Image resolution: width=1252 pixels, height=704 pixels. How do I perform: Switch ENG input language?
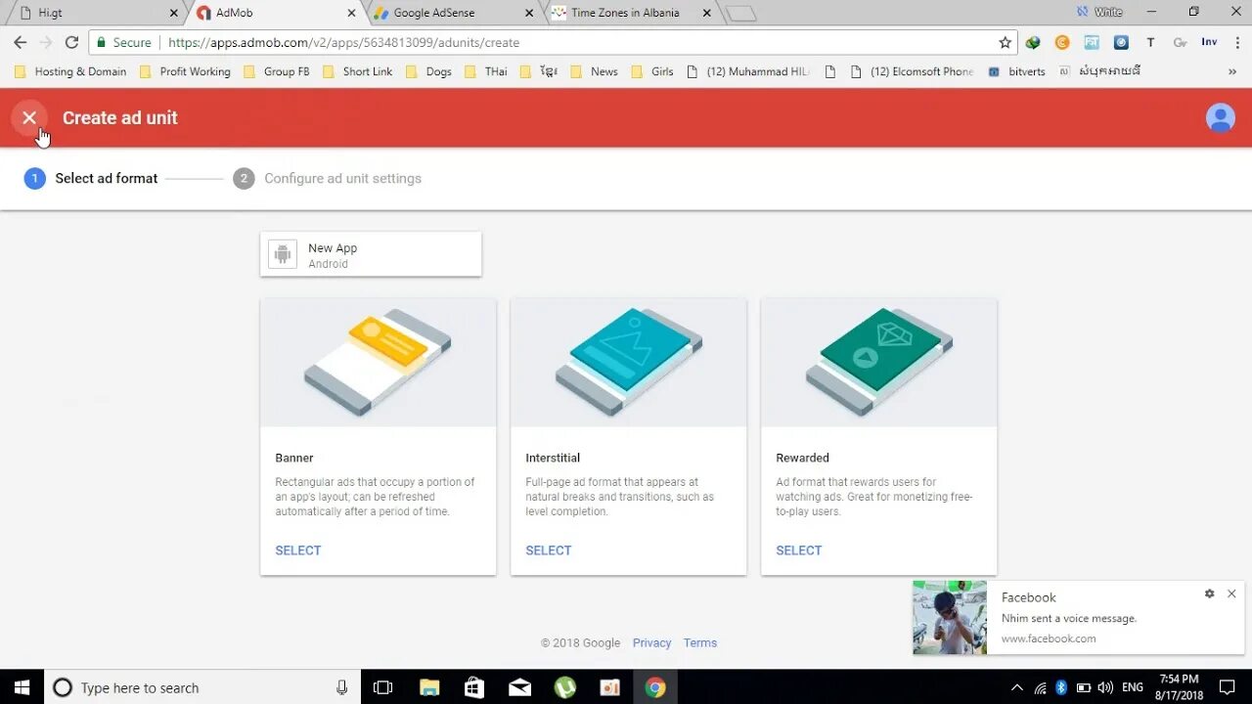coord(1133,687)
